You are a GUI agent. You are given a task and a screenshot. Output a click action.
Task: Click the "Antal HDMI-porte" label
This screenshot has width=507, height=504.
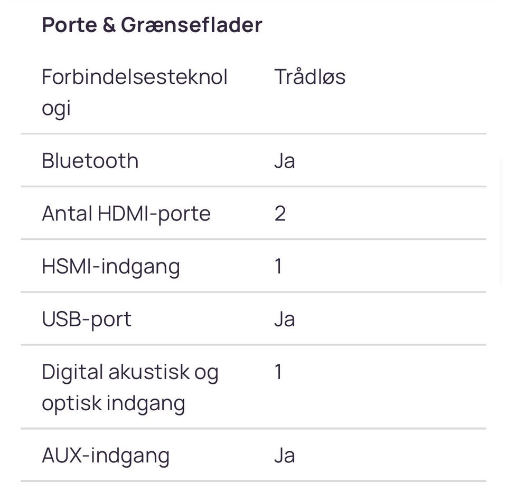126,214
